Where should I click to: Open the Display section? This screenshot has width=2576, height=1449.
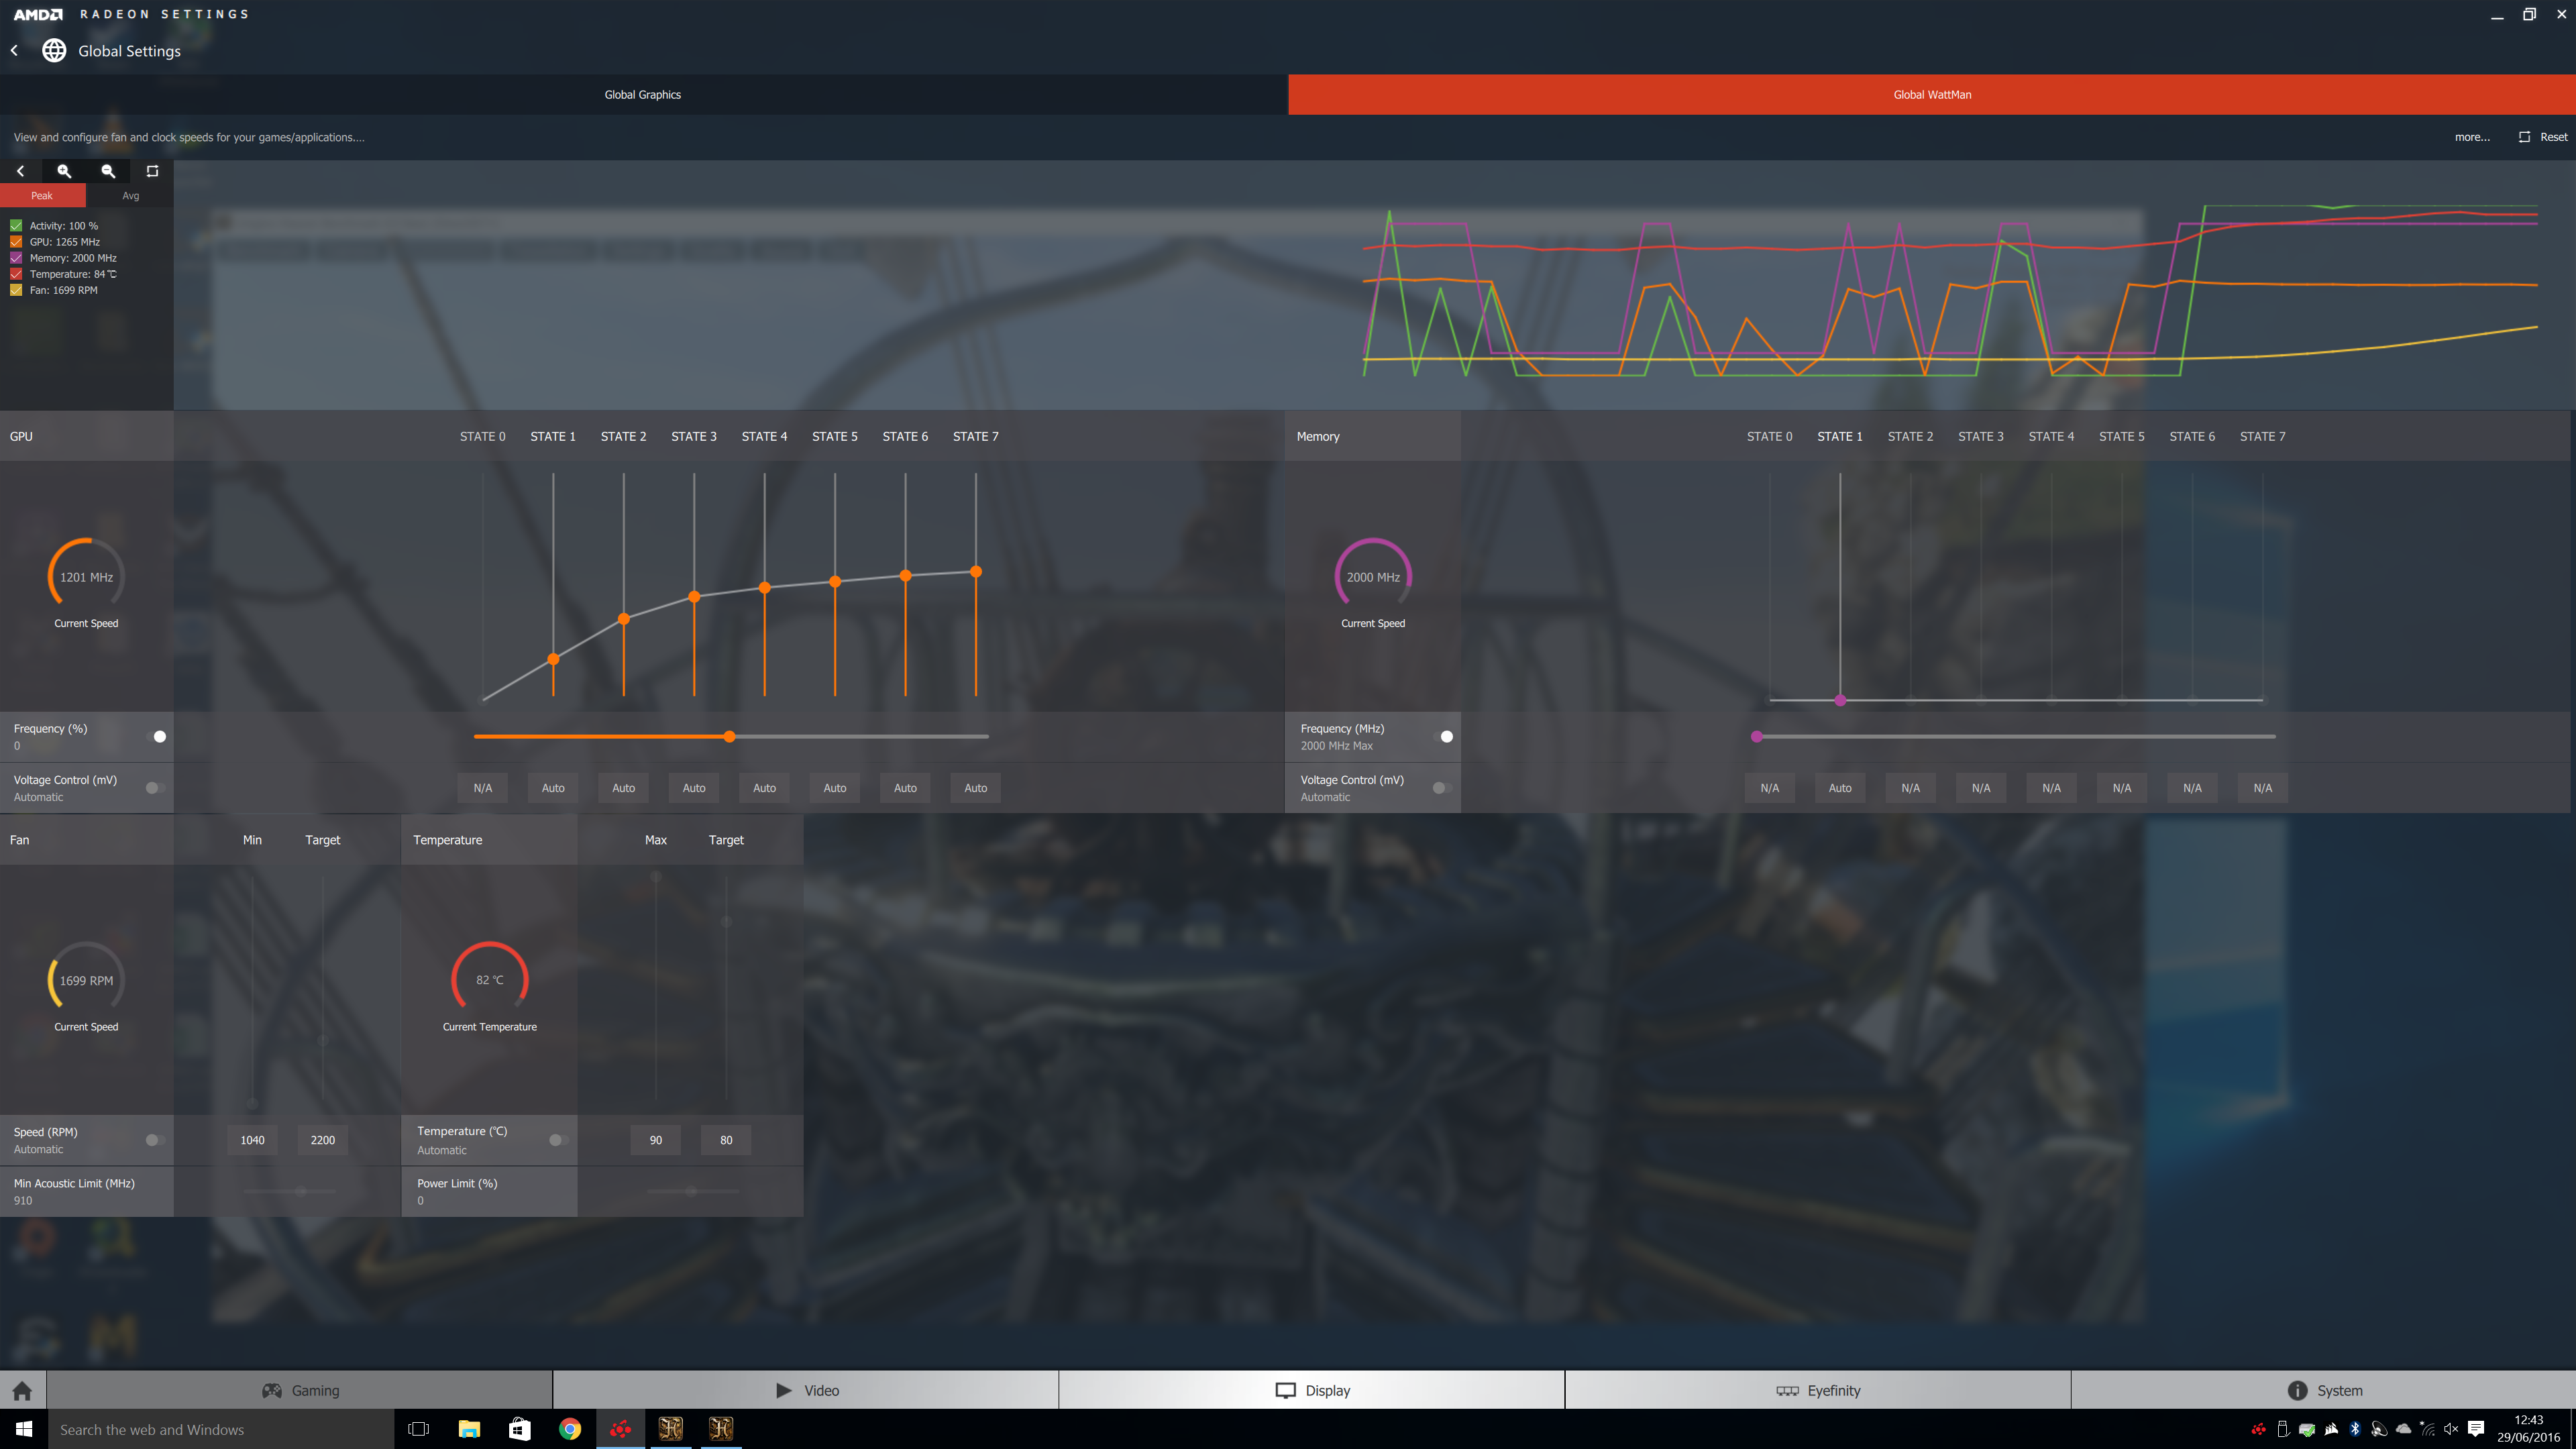pos(1312,1391)
